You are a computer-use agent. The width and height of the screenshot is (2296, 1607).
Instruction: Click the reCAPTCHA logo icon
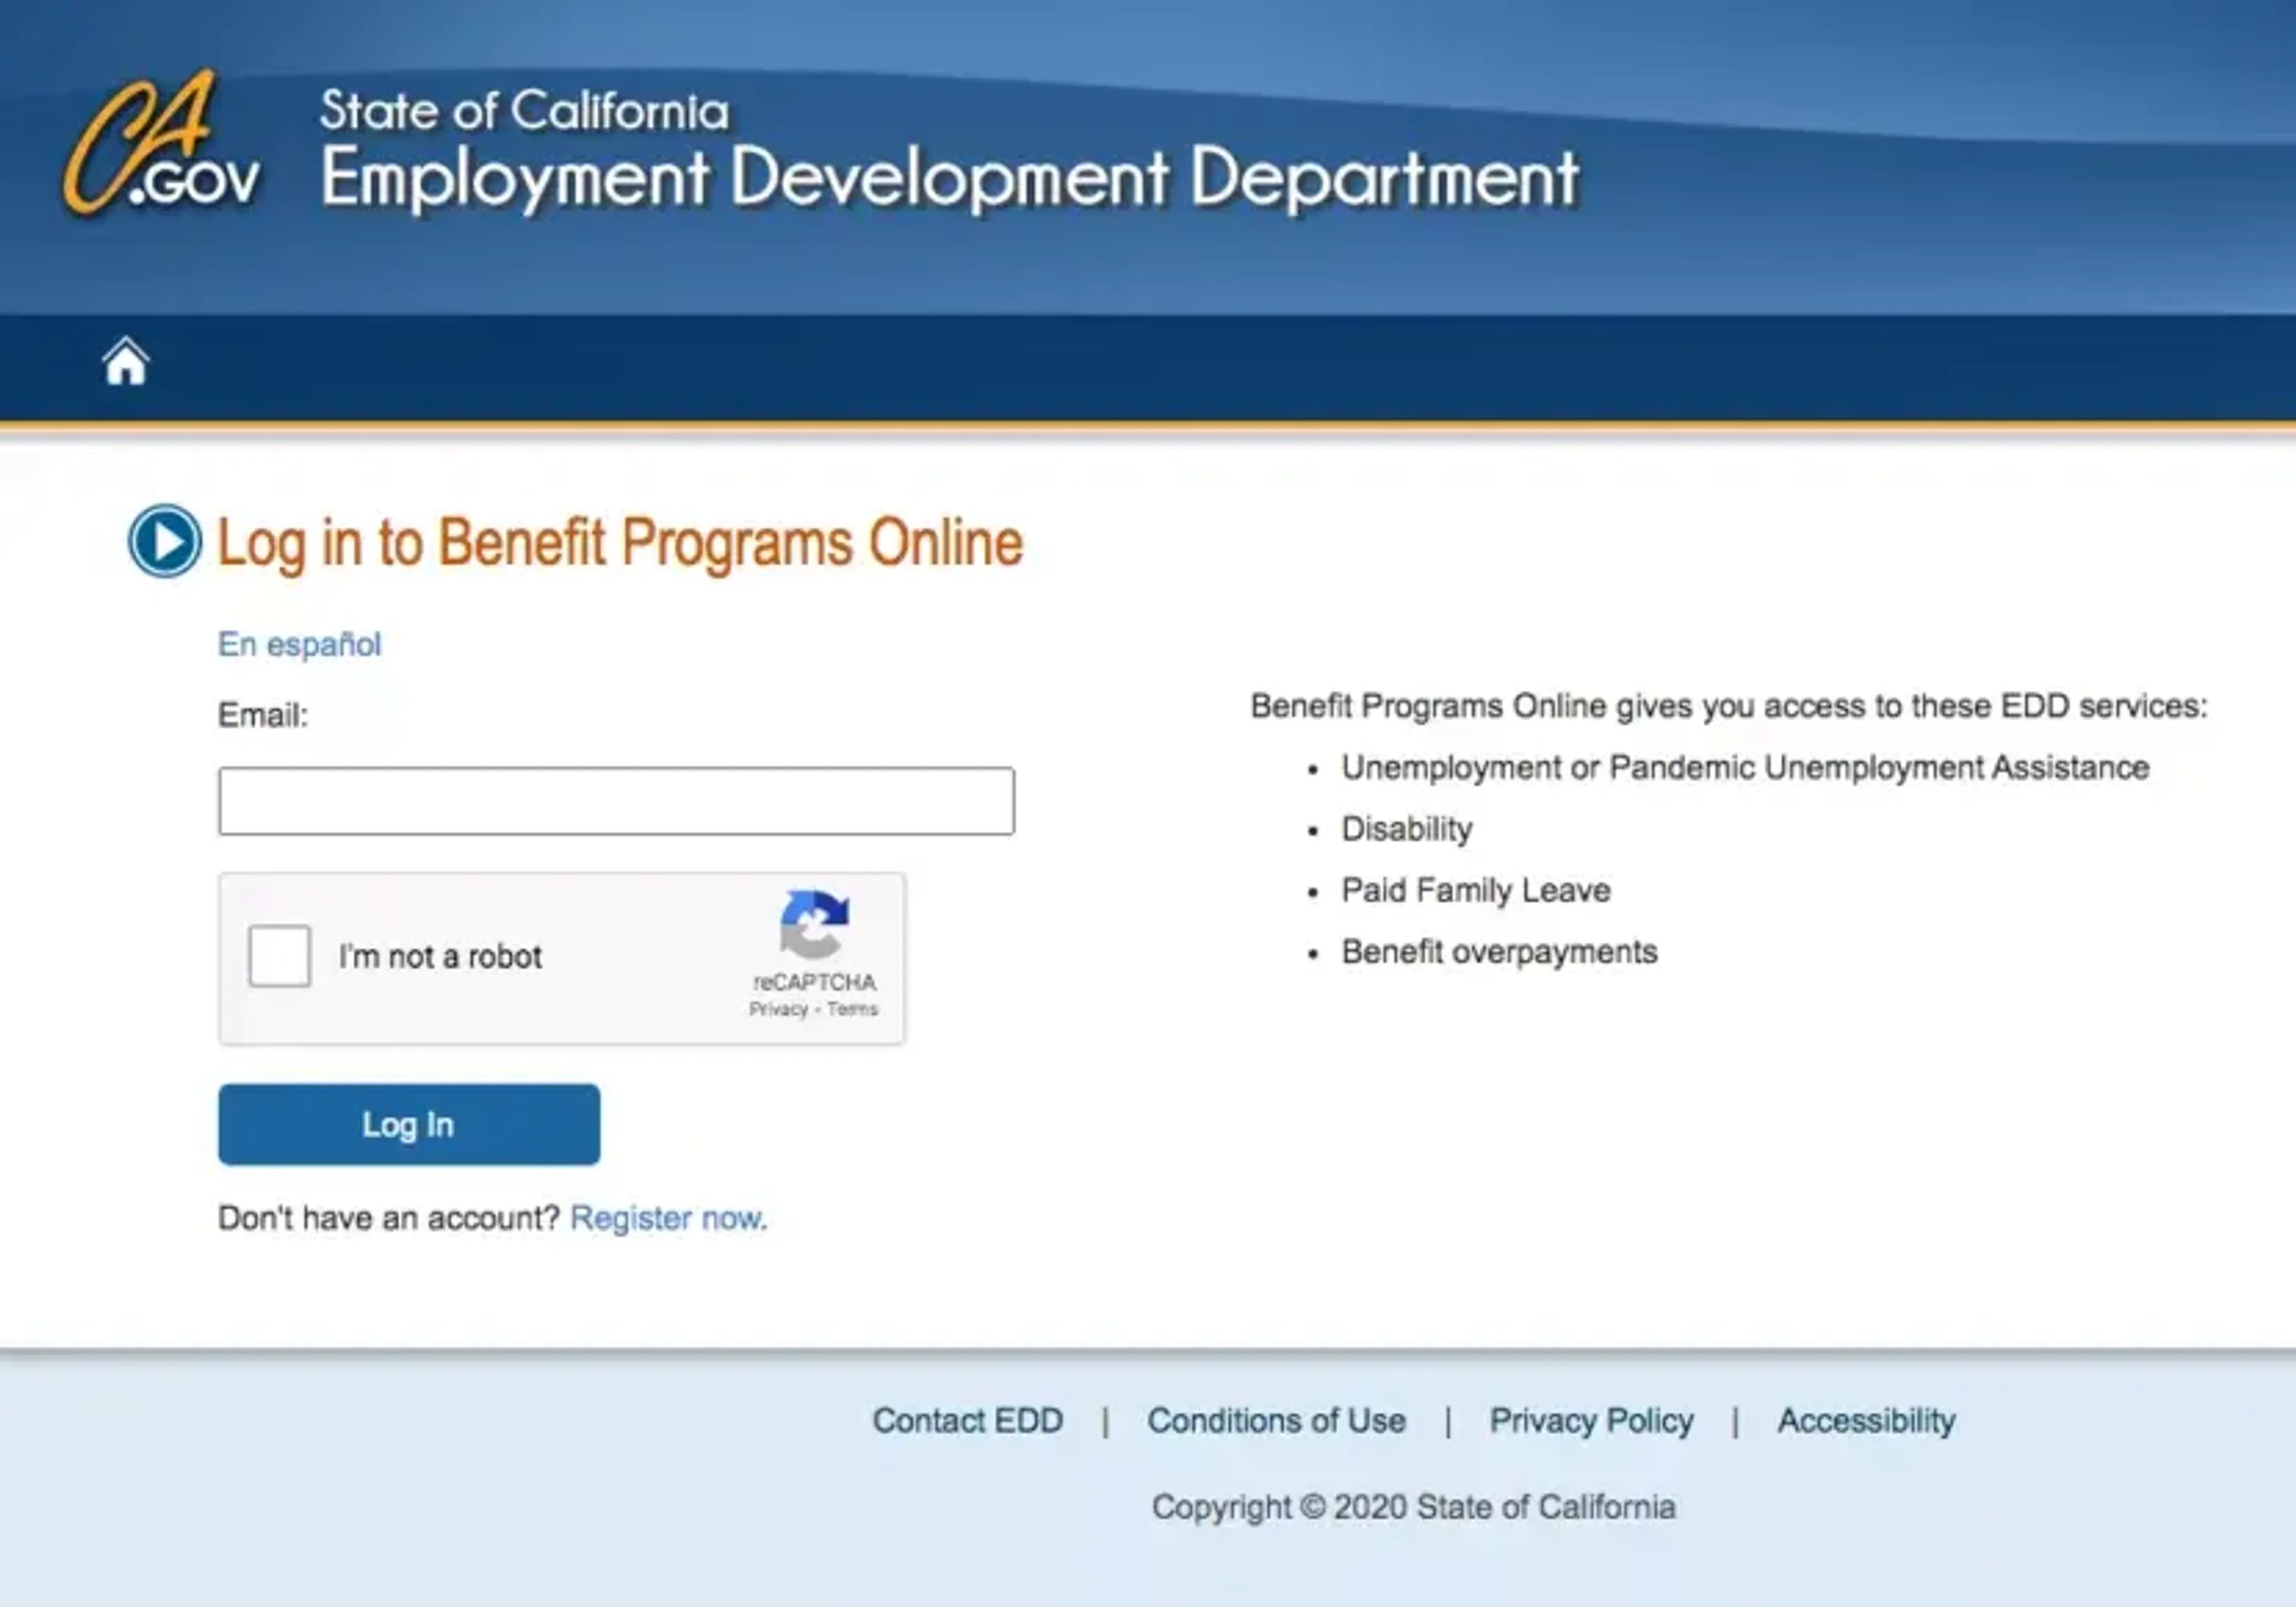814,923
